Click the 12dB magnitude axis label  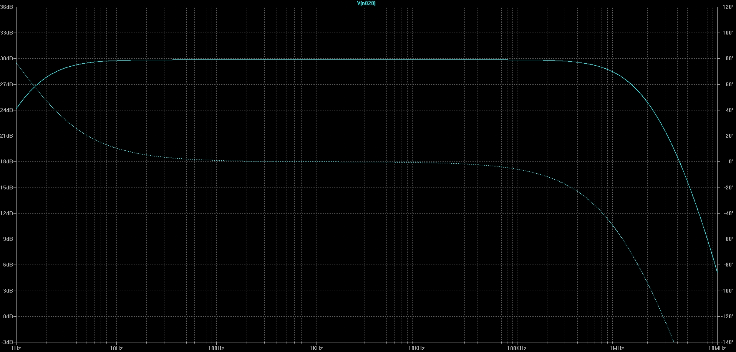click(7, 213)
